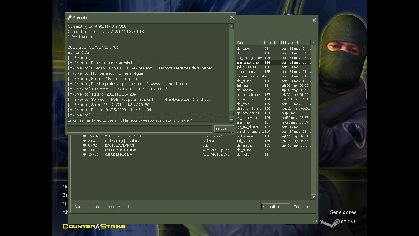This screenshot has width=419, height=236.
Task: Click the latency value 205
Action: [267, 90]
